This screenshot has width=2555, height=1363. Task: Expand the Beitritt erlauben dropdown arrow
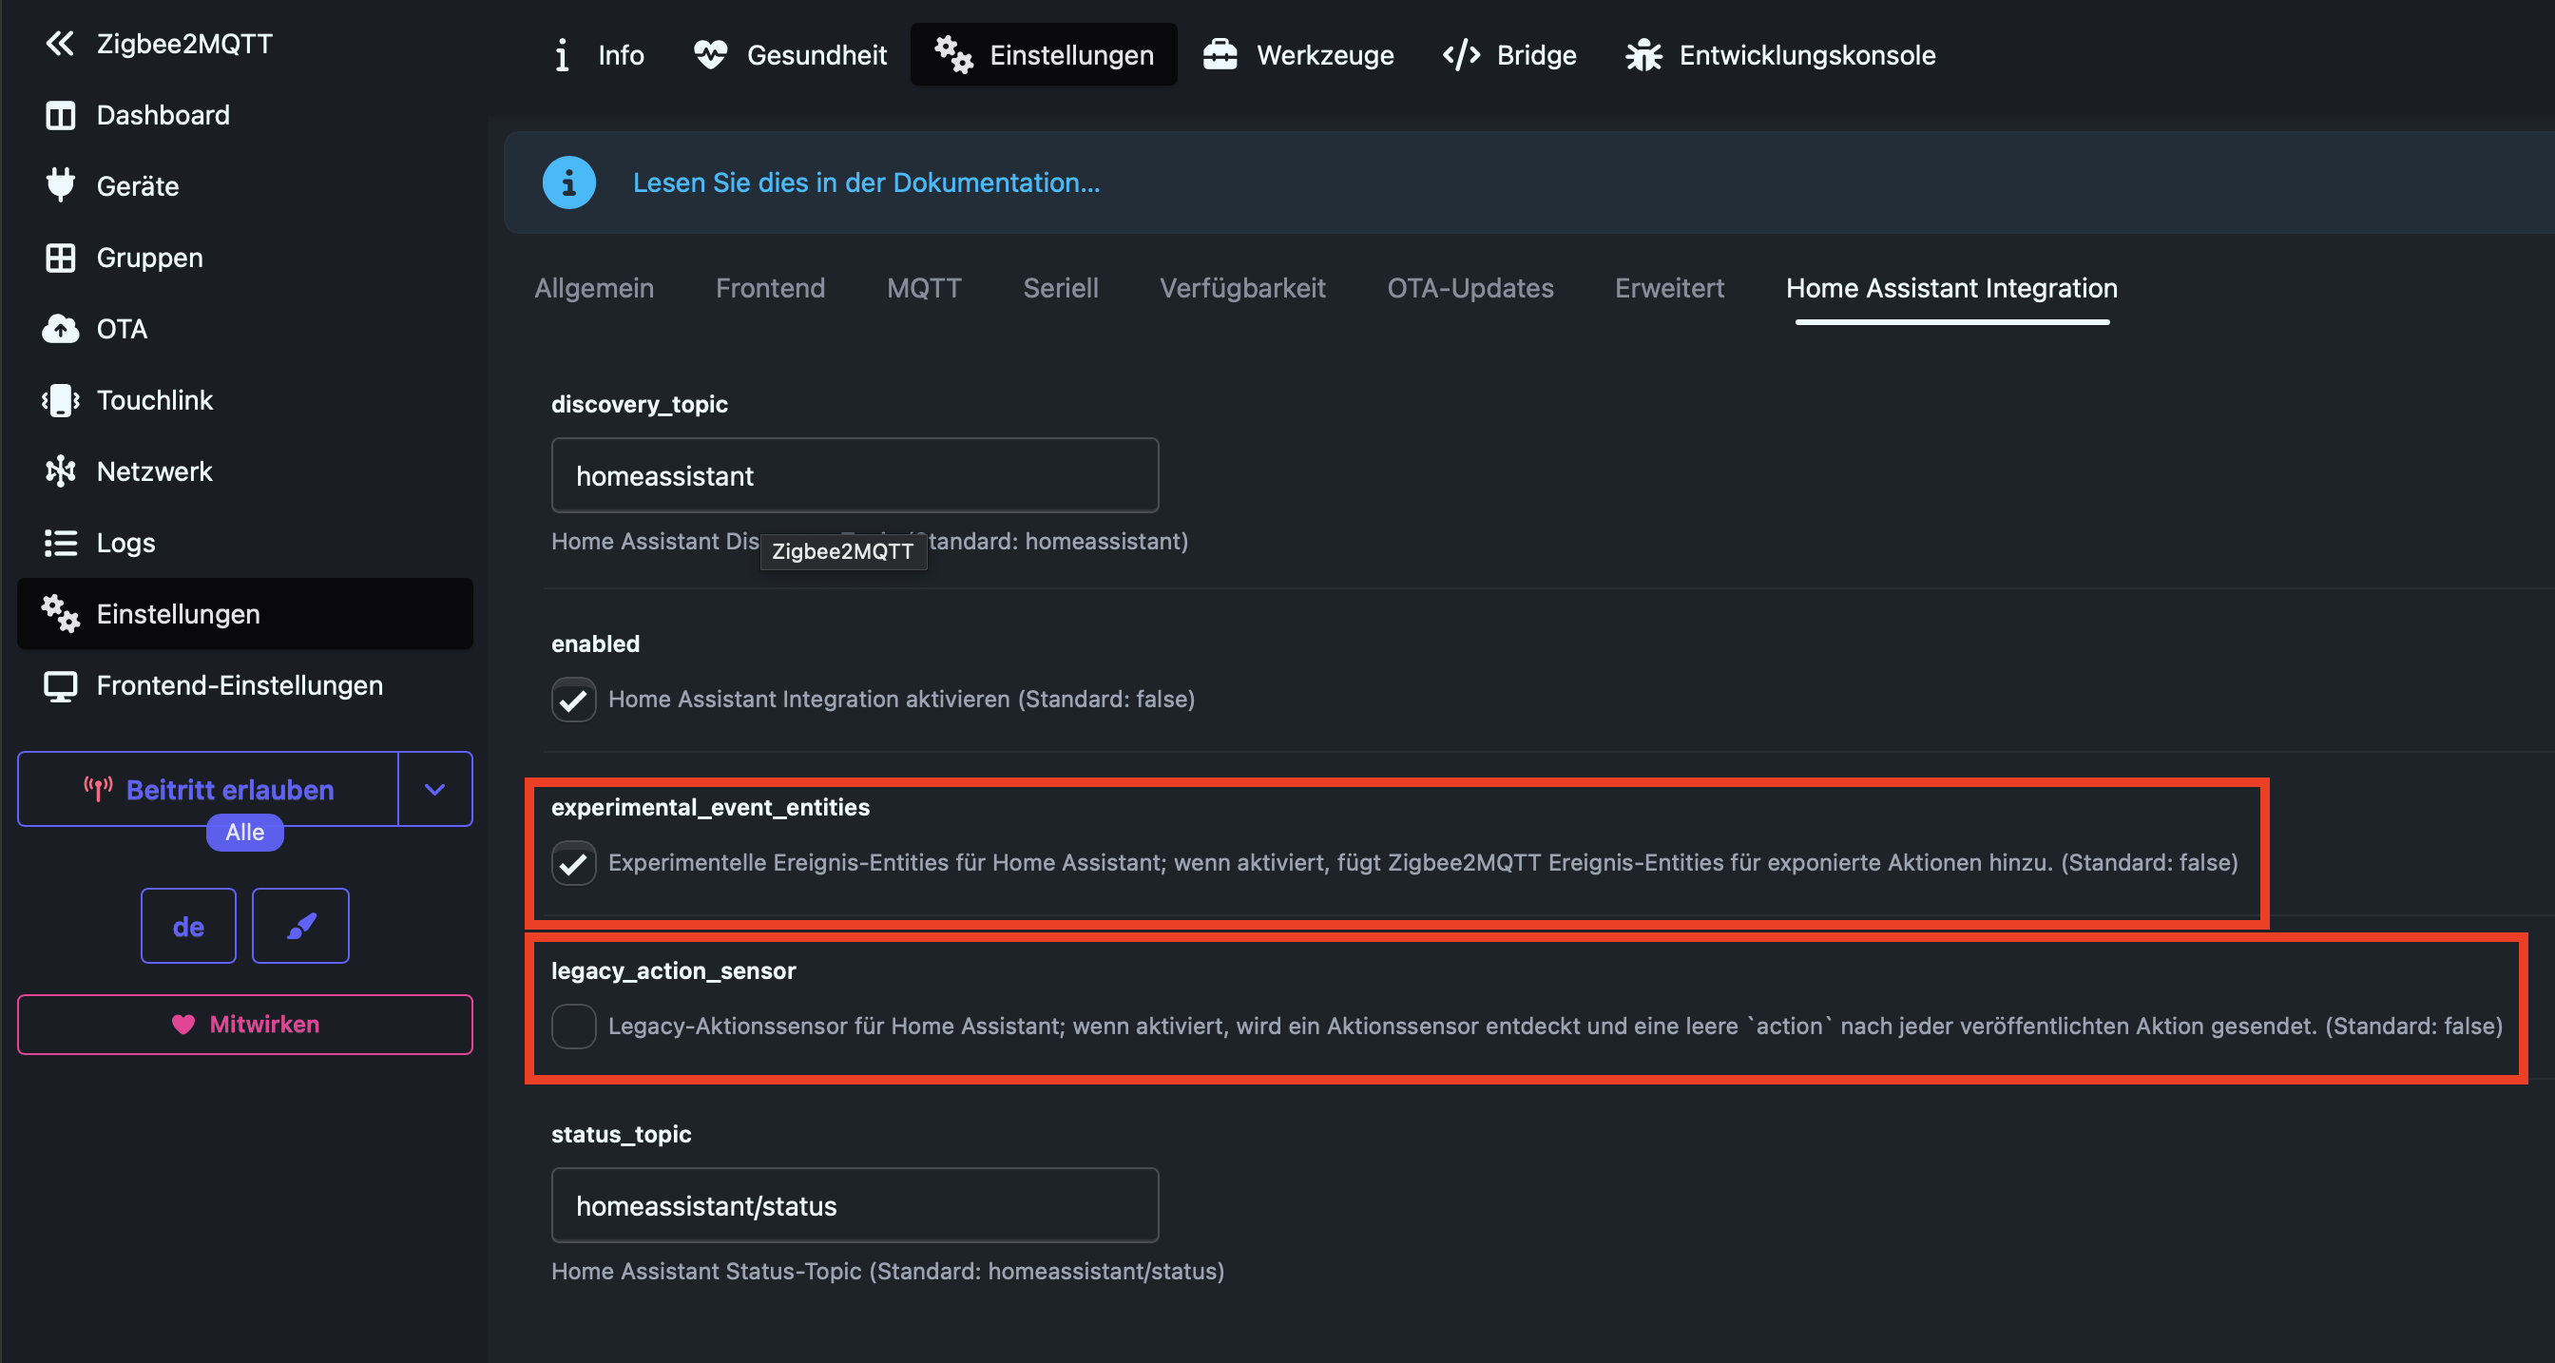click(434, 790)
